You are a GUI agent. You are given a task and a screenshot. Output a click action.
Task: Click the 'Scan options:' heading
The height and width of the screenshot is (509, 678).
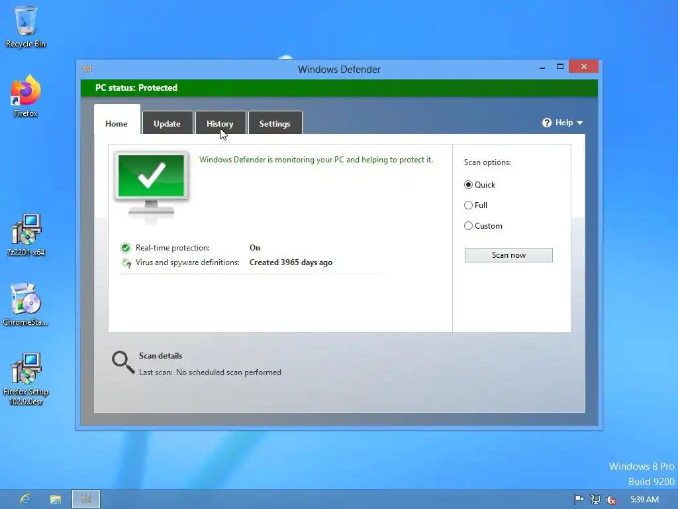(x=487, y=162)
